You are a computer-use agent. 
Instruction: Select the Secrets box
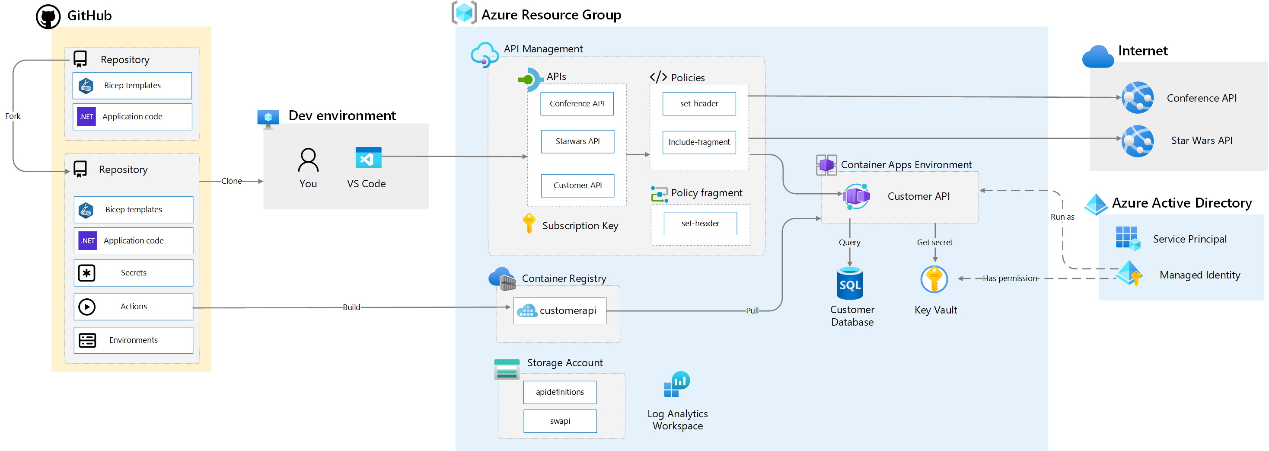pyautogui.click(x=133, y=272)
